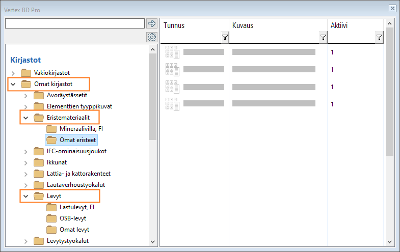Open the Kuvaus column filter
The image size is (400, 252).
click(x=323, y=37)
